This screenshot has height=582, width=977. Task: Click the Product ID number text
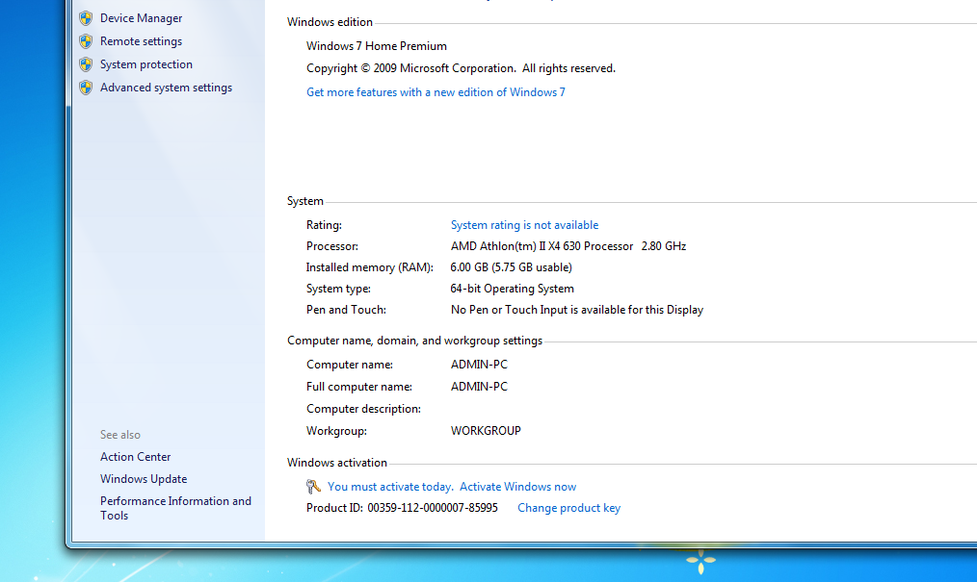pyautogui.click(x=433, y=508)
